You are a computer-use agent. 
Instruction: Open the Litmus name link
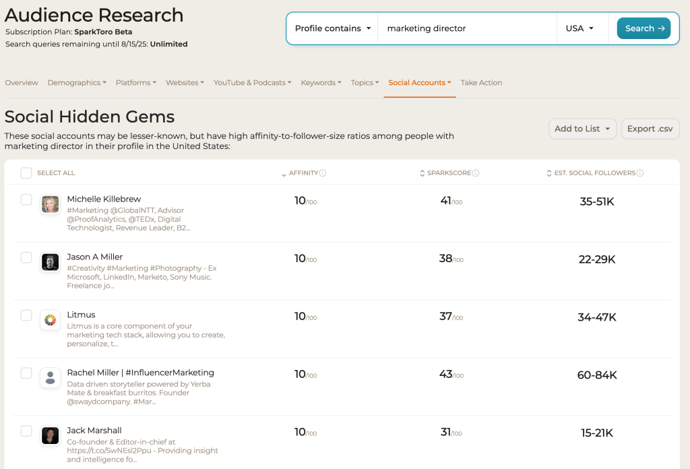click(81, 315)
